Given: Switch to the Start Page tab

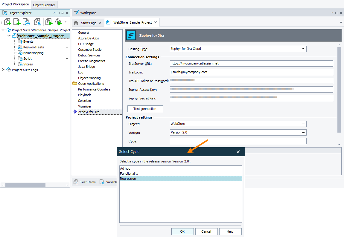Looking at the screenshot, I should click(89, 23).
